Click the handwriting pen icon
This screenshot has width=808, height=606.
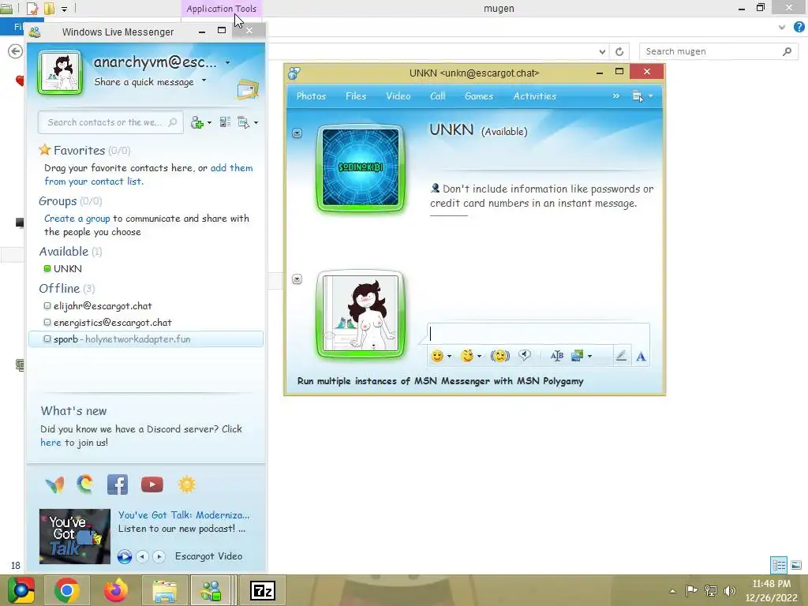pos(621,356)
